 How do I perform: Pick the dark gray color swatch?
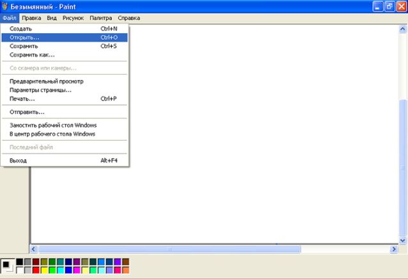tap(28, 262)
